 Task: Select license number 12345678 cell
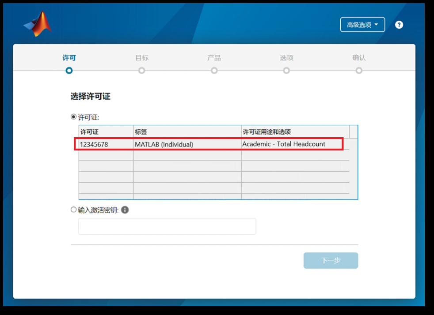pos(106,144)
